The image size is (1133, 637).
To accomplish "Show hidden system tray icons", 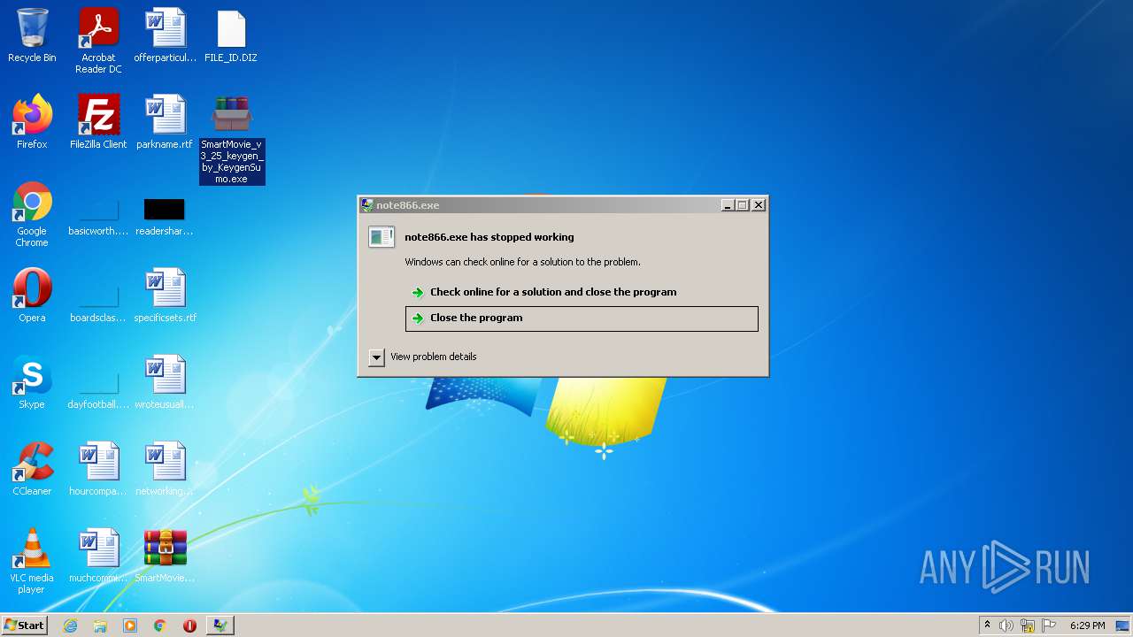I will (987, 625).
